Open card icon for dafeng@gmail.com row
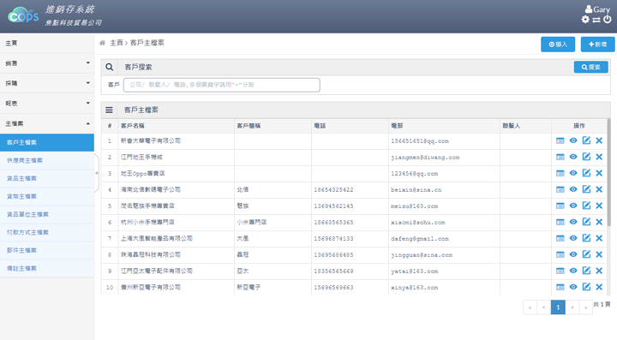The height and width of the screenshot is (340, 617). coord(560,238)
